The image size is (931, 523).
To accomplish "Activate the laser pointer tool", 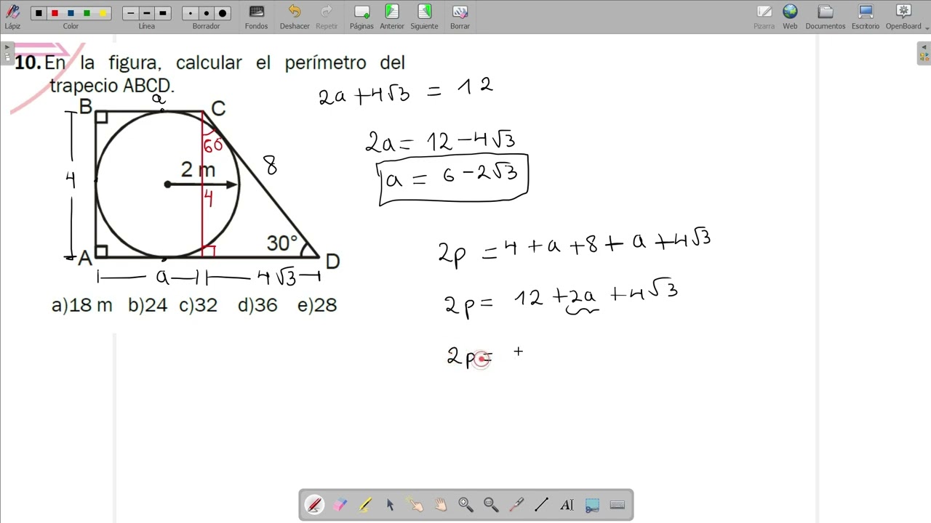I will tap(516, 505).
